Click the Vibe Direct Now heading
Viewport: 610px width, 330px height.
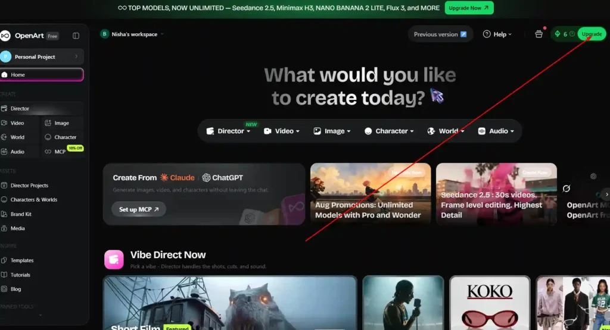click(168, 254)
